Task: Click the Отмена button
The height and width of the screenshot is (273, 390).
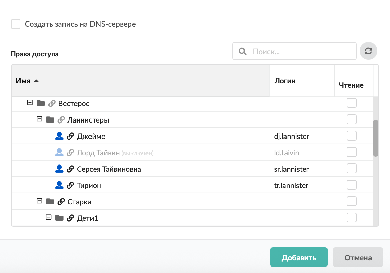Action: (x=358, y=257)
